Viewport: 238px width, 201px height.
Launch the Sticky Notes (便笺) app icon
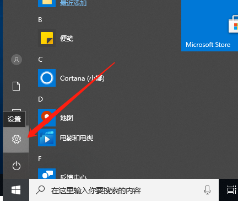tap(47, 38)
